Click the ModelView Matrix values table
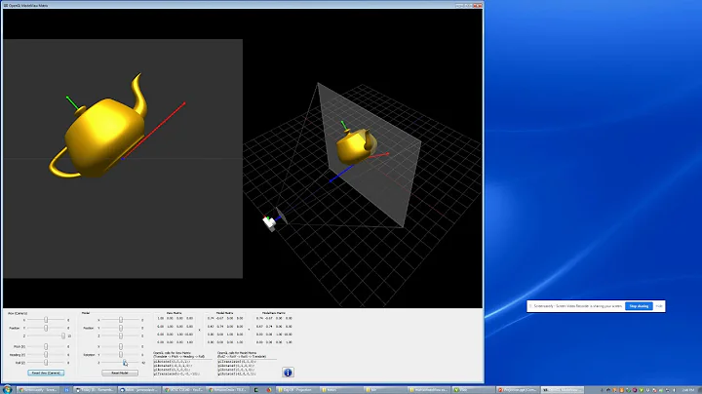 (274, 330)
